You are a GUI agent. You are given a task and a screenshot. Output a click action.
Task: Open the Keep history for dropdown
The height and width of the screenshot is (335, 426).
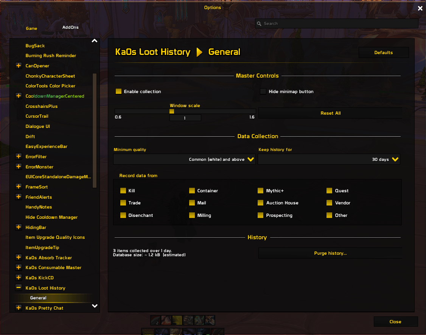(x=329, y=159)
